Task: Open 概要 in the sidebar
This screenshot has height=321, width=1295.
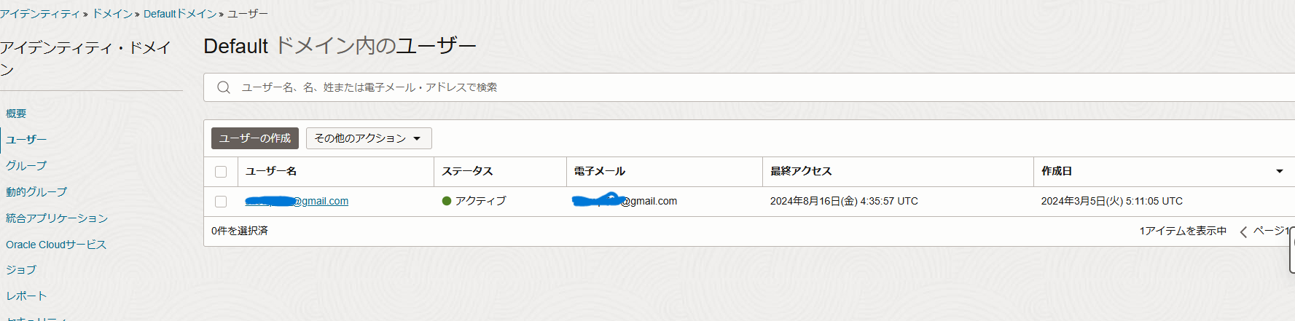Action: pyautogui.click(x=16, y=114)
